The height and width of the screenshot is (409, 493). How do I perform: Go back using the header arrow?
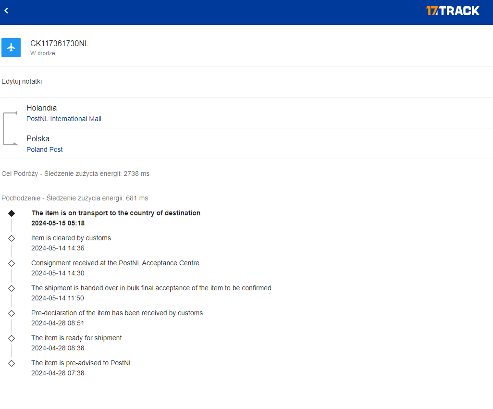[6, 11]
